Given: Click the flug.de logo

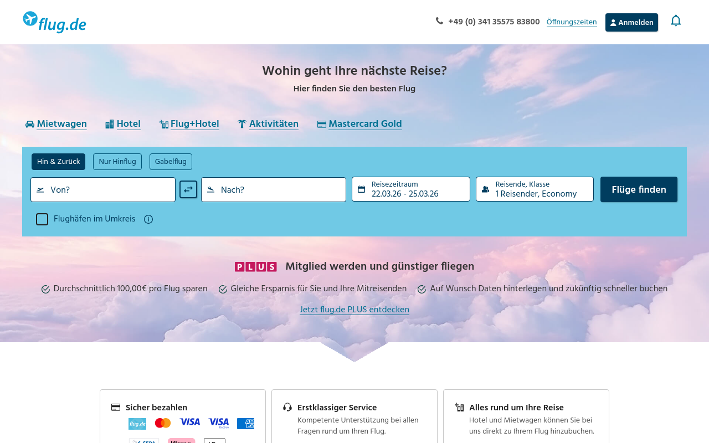Looking at the screenshot, I should click(54, 22).
